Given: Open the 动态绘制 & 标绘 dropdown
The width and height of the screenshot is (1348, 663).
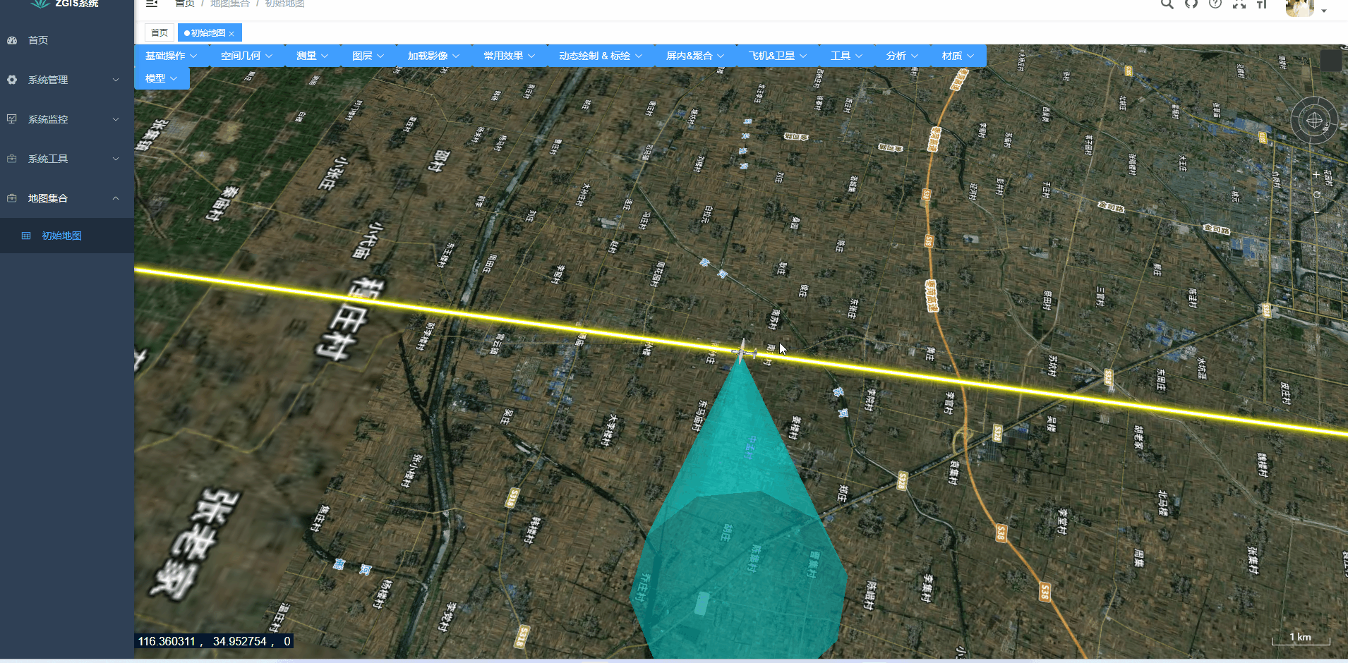Looking at the screenshot, I should click(x=601, y=56).
